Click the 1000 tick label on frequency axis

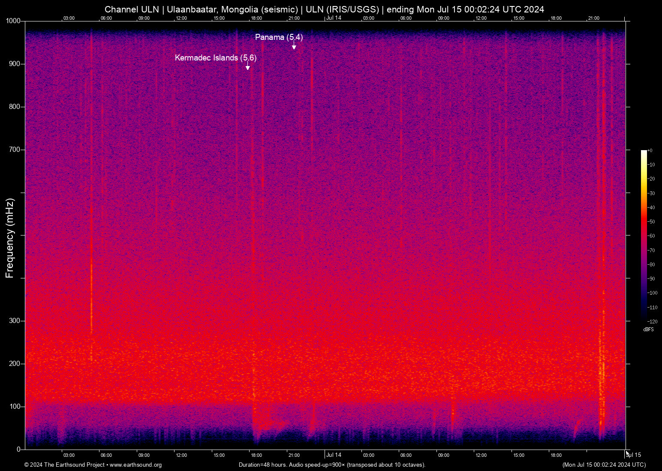click(x=13, y=21)
